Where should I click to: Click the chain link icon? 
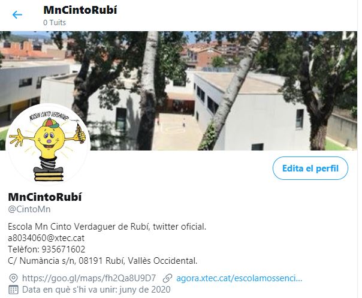167,278
